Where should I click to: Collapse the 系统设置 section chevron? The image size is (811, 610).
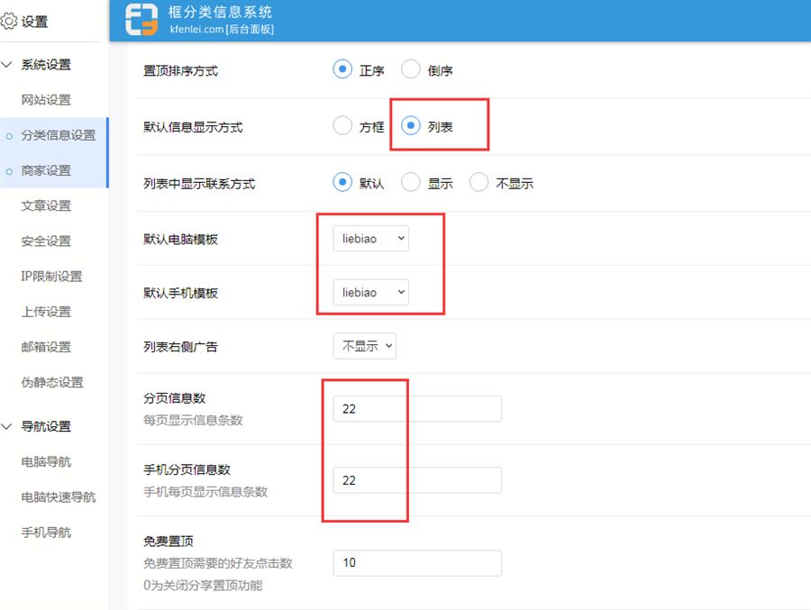click(x=8, y=65)
